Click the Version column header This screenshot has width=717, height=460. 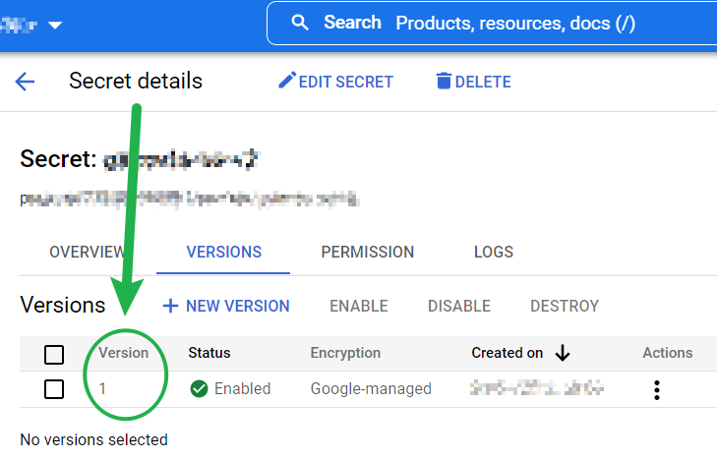(124, 353)
